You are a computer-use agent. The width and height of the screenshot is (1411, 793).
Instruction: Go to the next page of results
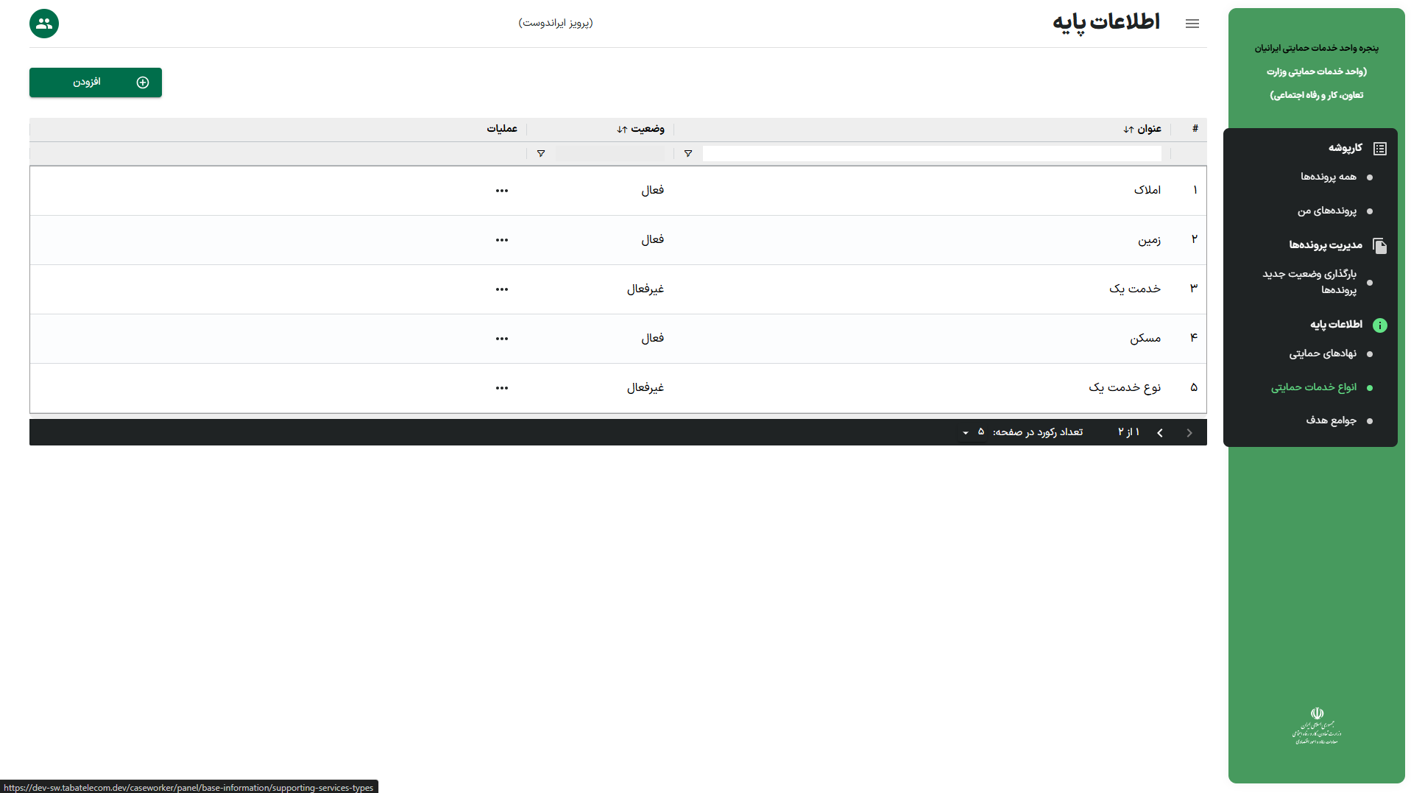(1160, 433)
